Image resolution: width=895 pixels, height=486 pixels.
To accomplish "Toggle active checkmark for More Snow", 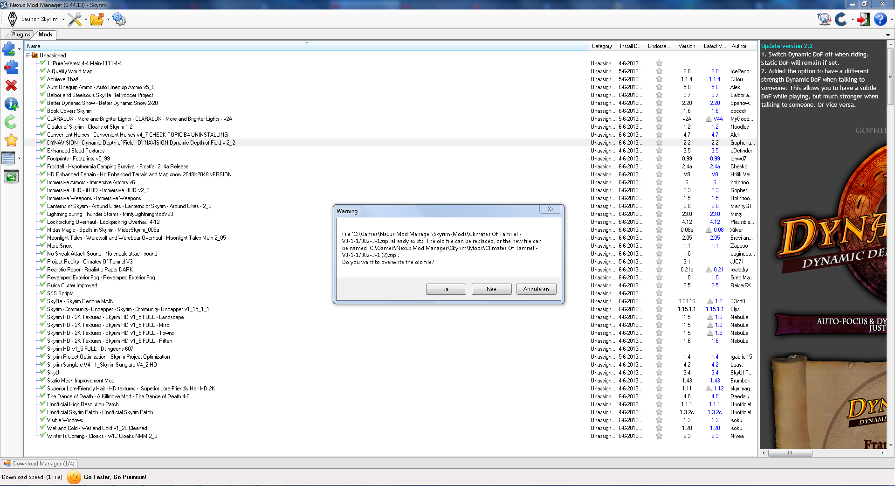I will 43,245.
